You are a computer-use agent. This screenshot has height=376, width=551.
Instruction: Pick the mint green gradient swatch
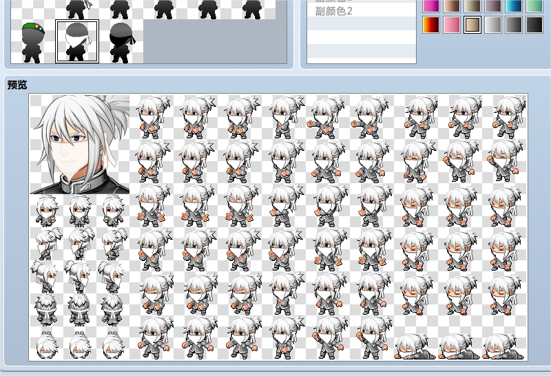[534, 6]
